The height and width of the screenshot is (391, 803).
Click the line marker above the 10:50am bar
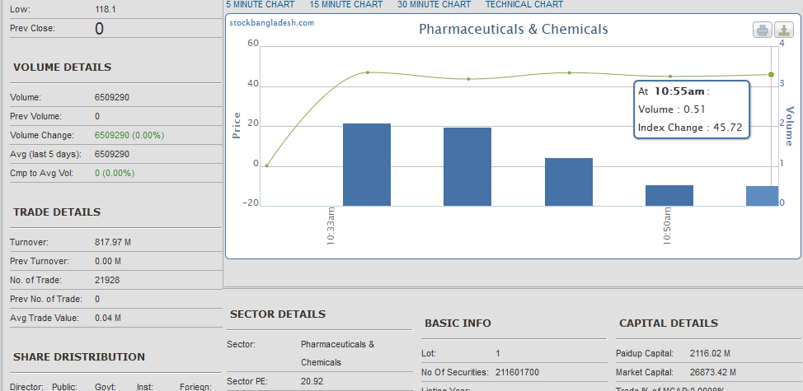click(669, 77)
